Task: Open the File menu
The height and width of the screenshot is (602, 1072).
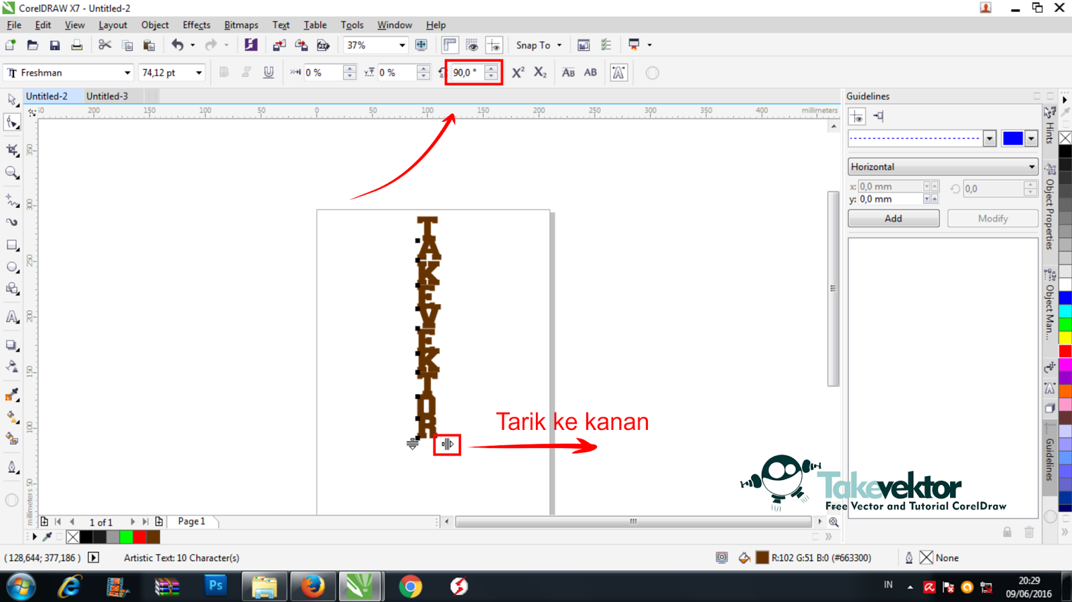Action: click(x=14, y=25)
